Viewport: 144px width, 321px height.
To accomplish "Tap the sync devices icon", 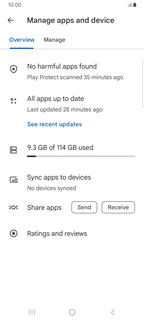I will pos(14,180).
